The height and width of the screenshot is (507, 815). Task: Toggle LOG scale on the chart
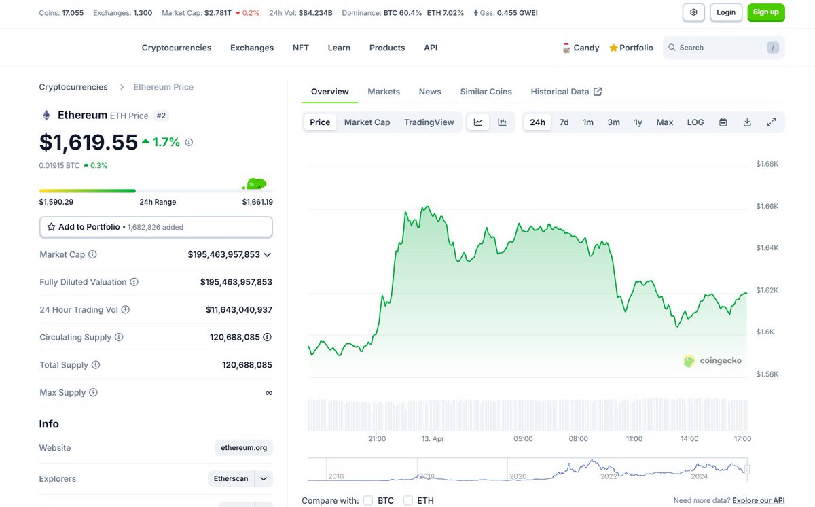[x=695, y=122]
